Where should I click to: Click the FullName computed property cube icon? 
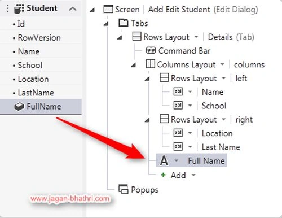click(19, 107)
